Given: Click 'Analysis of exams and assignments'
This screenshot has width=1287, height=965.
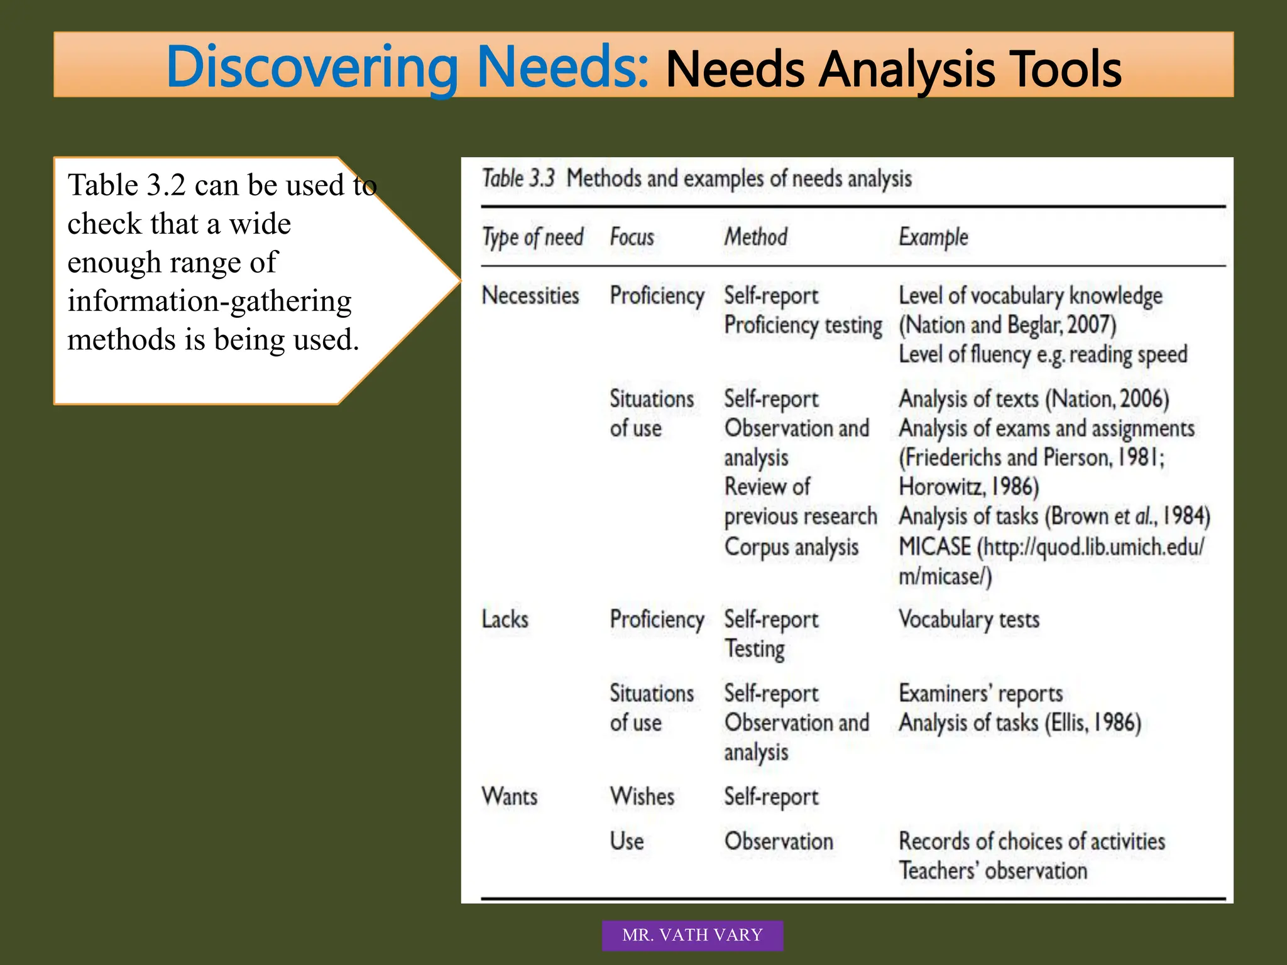Looking at the screenshot, I should pyautogui.click(x=1046, y=428).
